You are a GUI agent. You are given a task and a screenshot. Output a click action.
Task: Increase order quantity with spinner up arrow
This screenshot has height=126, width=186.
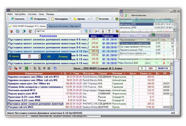click(x=40, y=55)
